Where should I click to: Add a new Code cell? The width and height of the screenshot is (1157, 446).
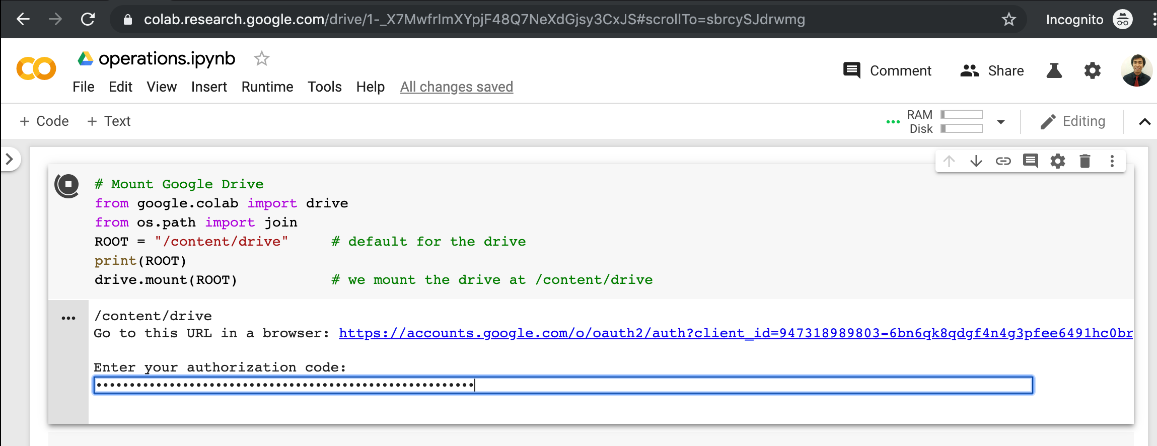[x=44, y=121]
